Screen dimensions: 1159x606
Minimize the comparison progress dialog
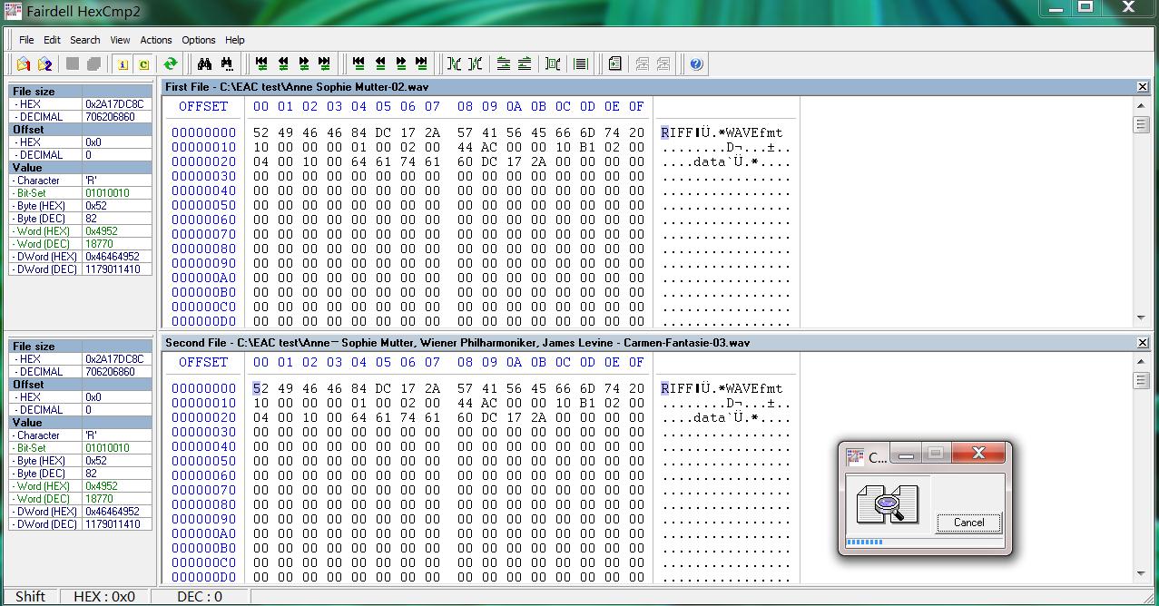pos(905,454)
